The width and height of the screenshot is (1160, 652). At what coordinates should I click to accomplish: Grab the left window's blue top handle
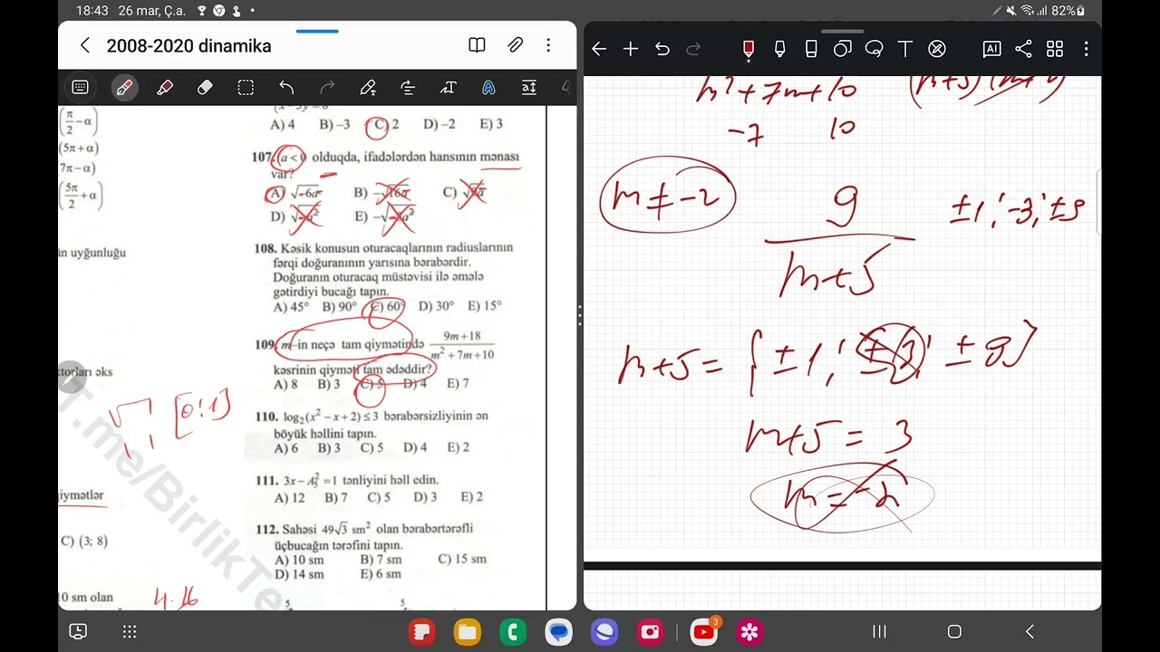317,31
